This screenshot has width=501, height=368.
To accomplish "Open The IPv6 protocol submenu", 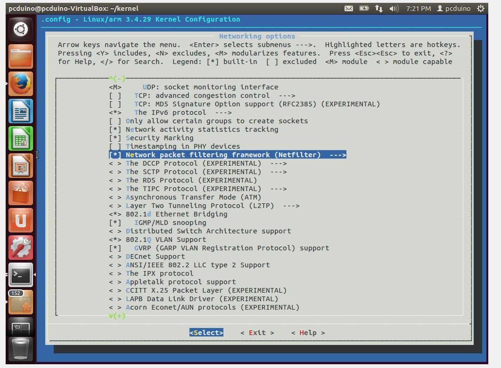I will [x=170, y=112].
